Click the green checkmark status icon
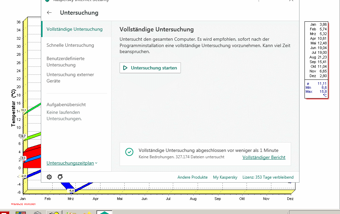This screenshot has height=214, width=340. pyautogui.click(x=129, y=152)
